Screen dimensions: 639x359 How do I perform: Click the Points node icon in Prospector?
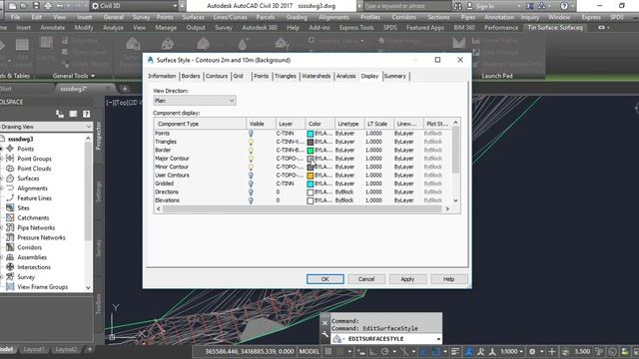[x=10, y=149]
